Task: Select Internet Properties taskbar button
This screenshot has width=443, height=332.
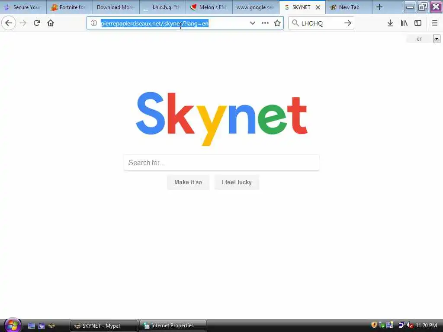Action: pyautogui.click(x=173, y=326)
